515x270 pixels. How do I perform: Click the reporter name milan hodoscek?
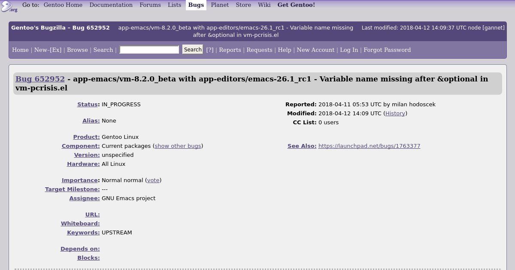tap(413, 104)
